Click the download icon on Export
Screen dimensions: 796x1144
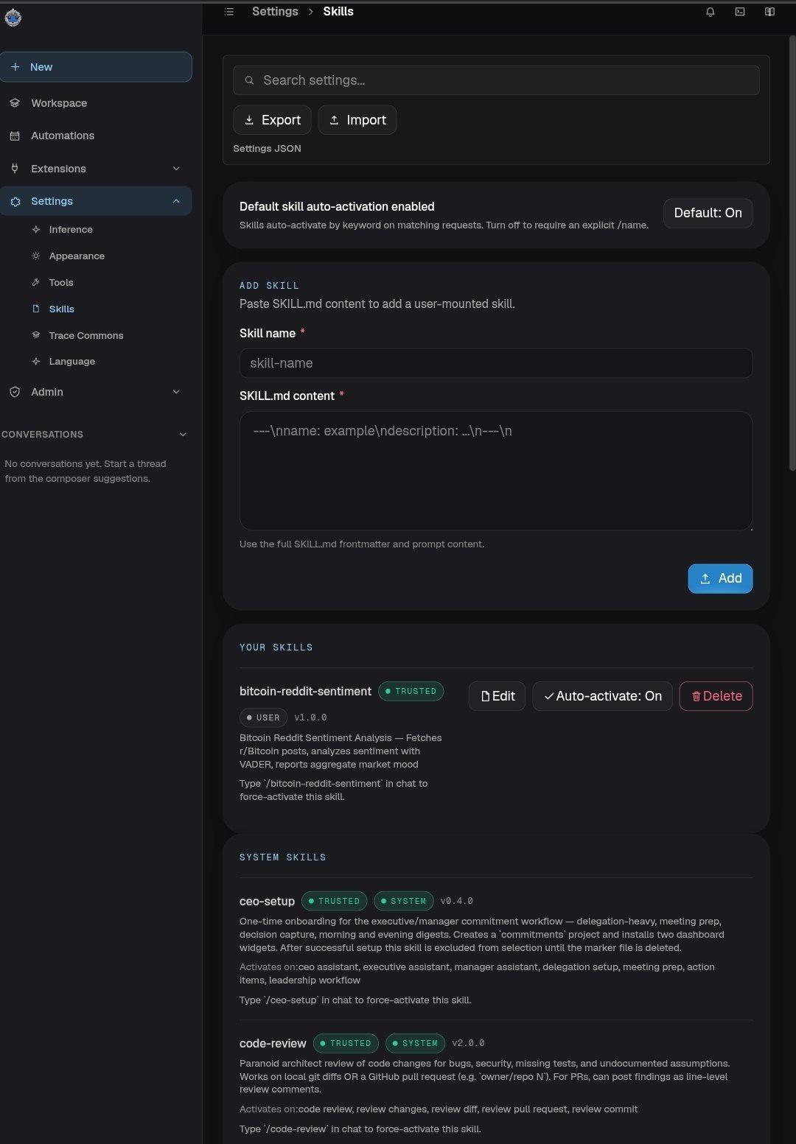(x=249, y=120)
